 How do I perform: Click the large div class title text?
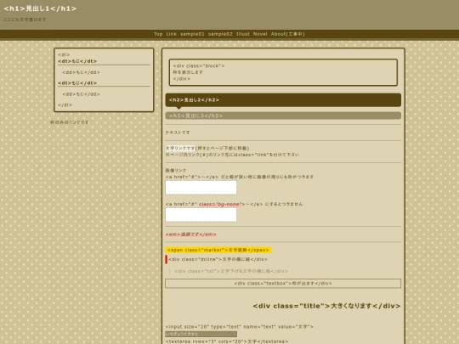[x=326, y=306]
